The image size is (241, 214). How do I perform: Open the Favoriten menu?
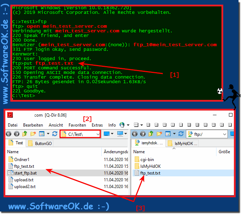point(77,125)
